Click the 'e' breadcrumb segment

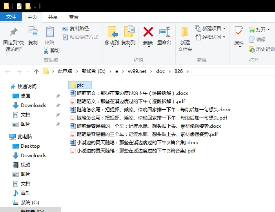coord(117,71)
